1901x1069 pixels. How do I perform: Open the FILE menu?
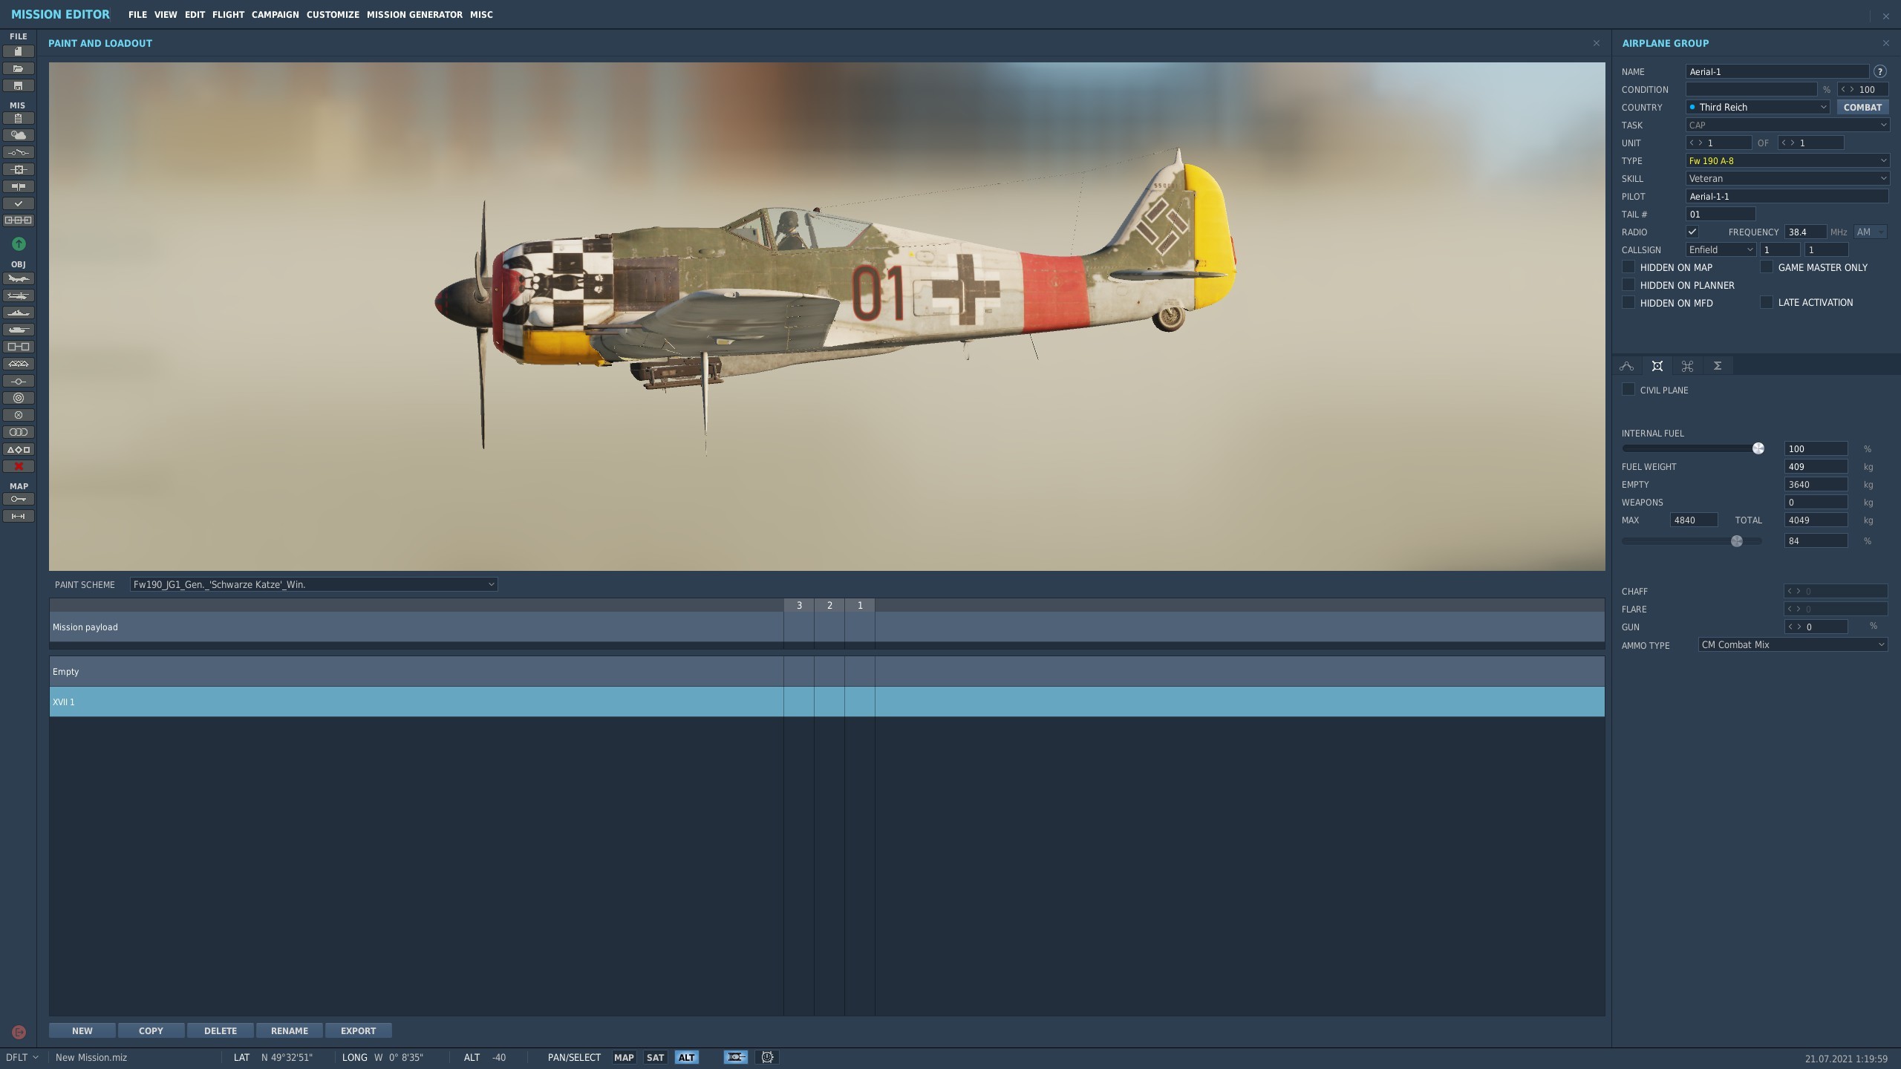(137, 14)
